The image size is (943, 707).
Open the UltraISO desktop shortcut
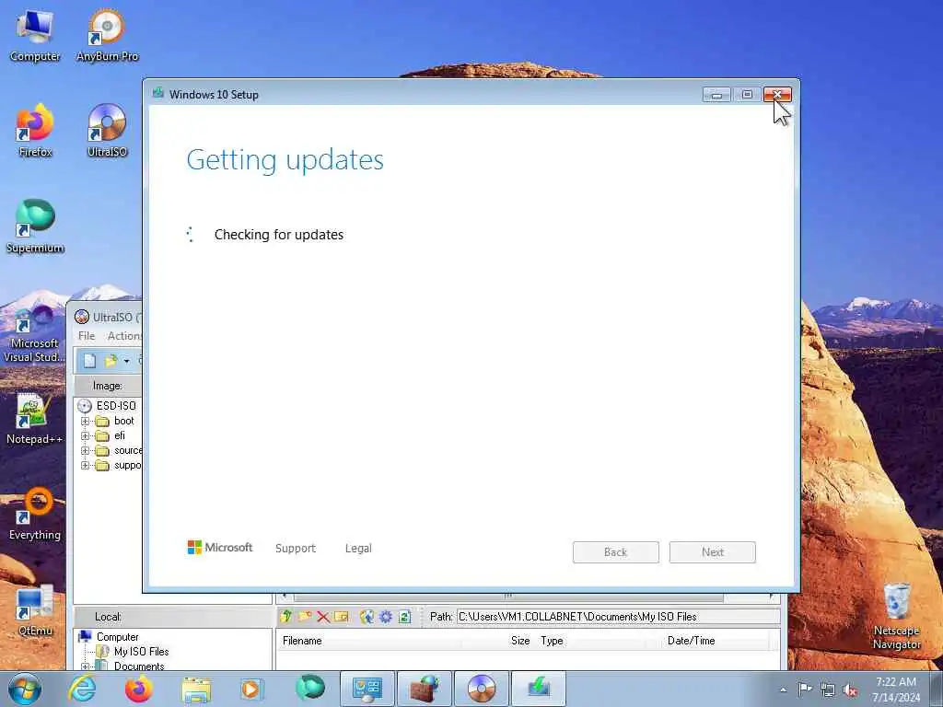[107, 131]
